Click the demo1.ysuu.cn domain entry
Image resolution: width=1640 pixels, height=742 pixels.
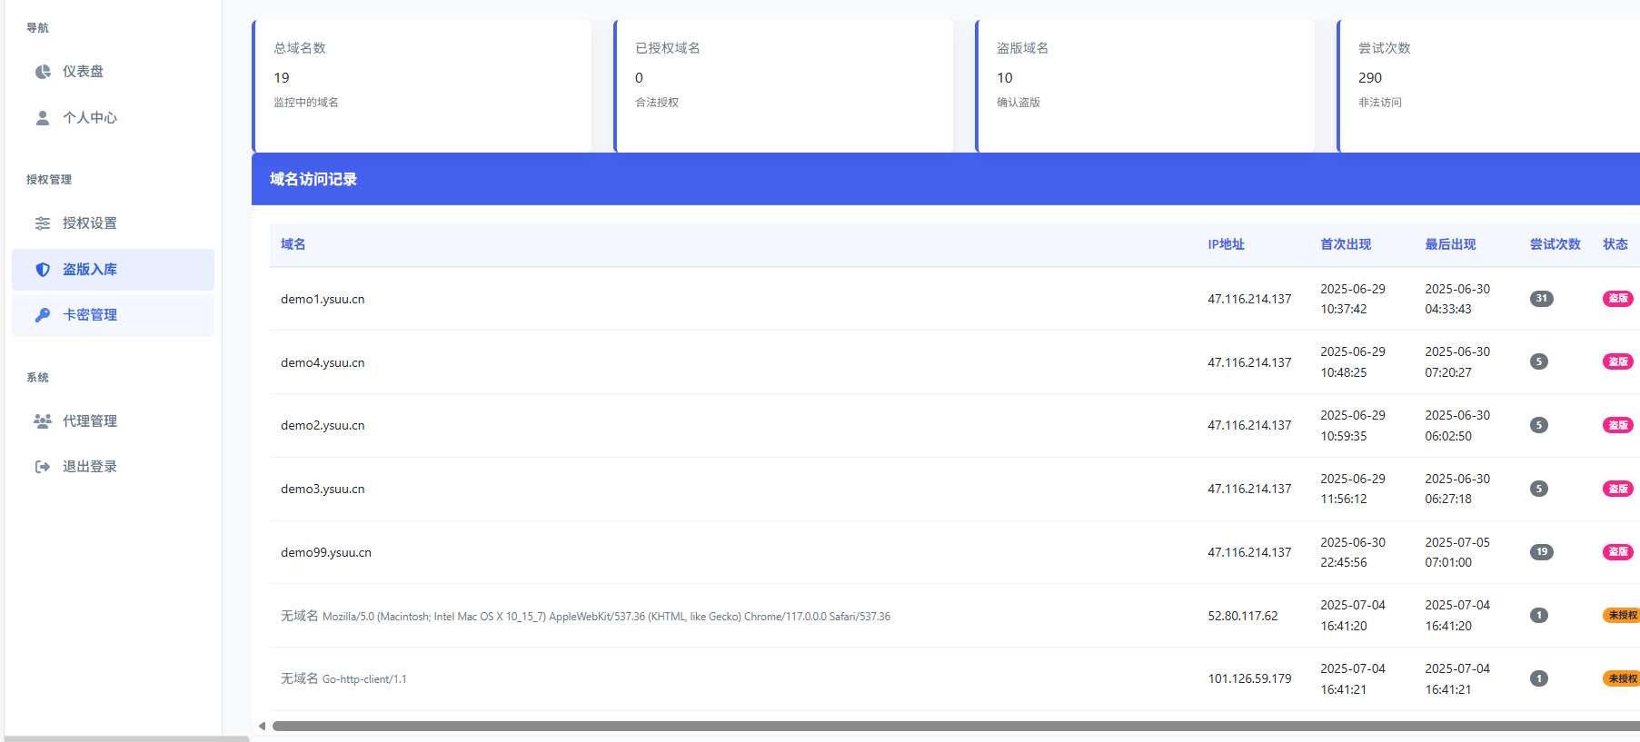(x=323, y=299)
